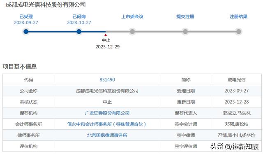Click the 郭成立,马东林 representatives cell
Image resolution: width=263 pixels, height=154 pixels.
click(237, 113)
